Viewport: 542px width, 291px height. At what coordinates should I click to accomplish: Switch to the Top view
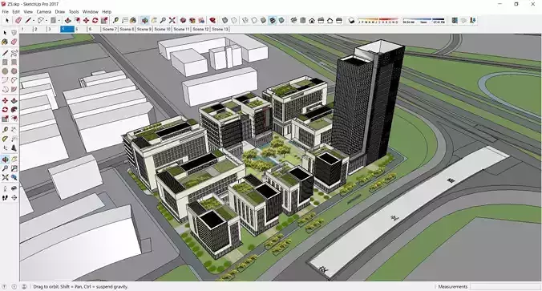(x=303, y=20)
